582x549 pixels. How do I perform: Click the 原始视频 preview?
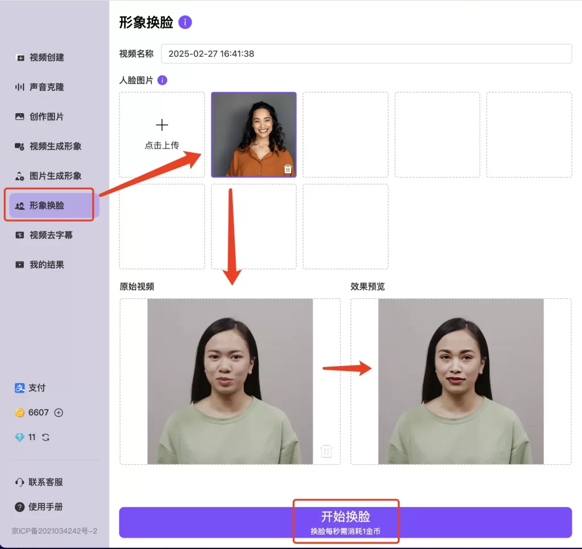(230, 381)
